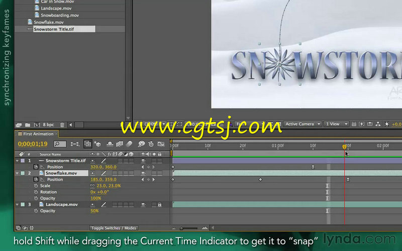Hide the Snowstorm Title.tif layer
Viewport: 402px width, 251px height.
[x=143, y=161]
